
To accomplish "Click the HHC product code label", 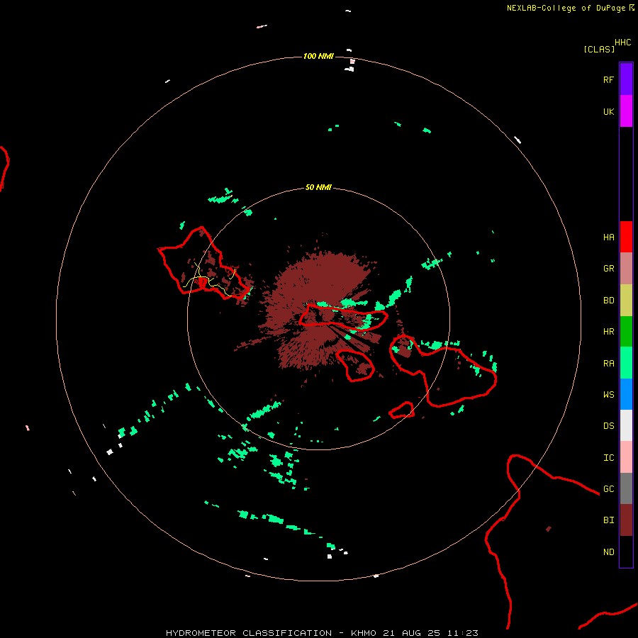I will click(x=622, y=43).
